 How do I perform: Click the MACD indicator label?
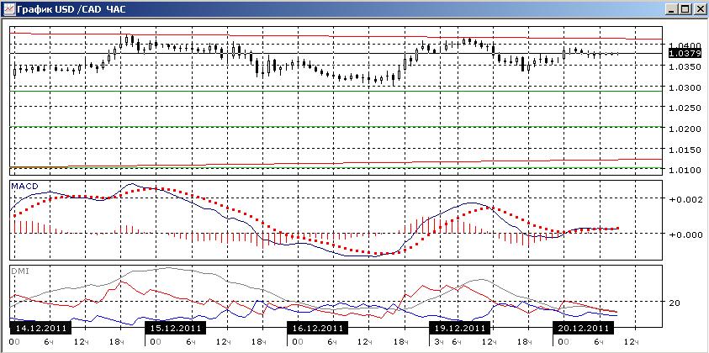[x=25, y=186]
